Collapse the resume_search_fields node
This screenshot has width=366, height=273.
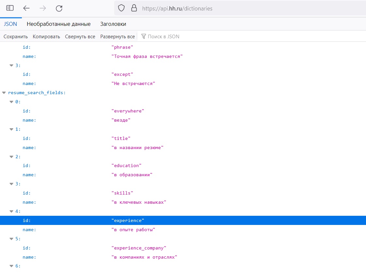click(x=4, y=93)
